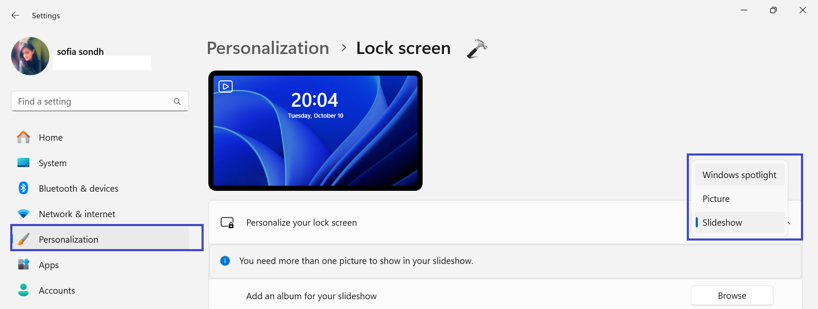
Task: Click the Home house icon
Action: pyautogui.click(x=23, y=137)
